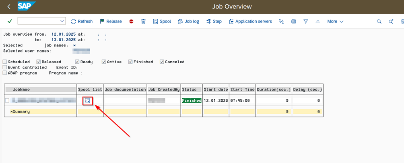Viewport: 404px width, 163px height.
Task: Click the trash can delete icon
Action: click(x=143, y=21)
